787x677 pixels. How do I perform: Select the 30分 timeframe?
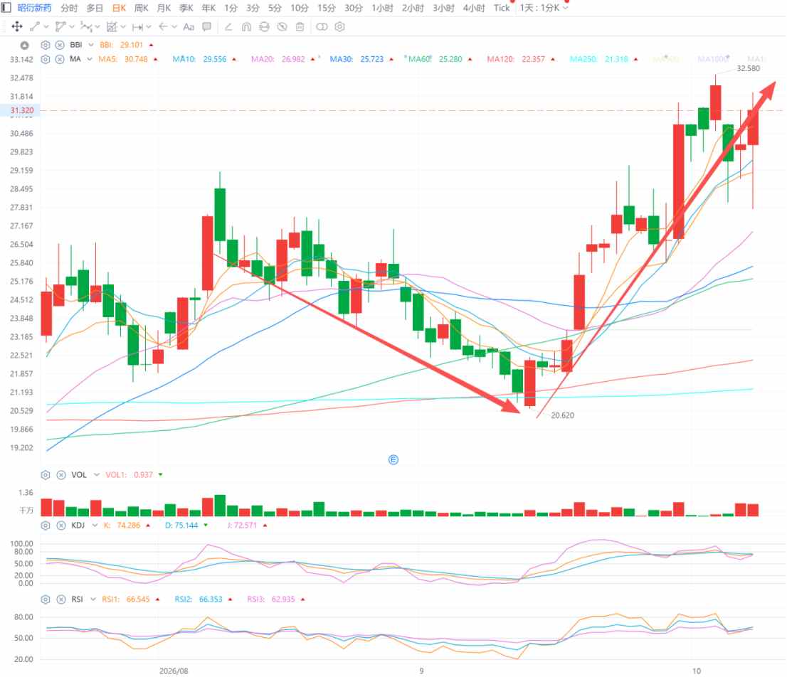click(x=354, y=8)
